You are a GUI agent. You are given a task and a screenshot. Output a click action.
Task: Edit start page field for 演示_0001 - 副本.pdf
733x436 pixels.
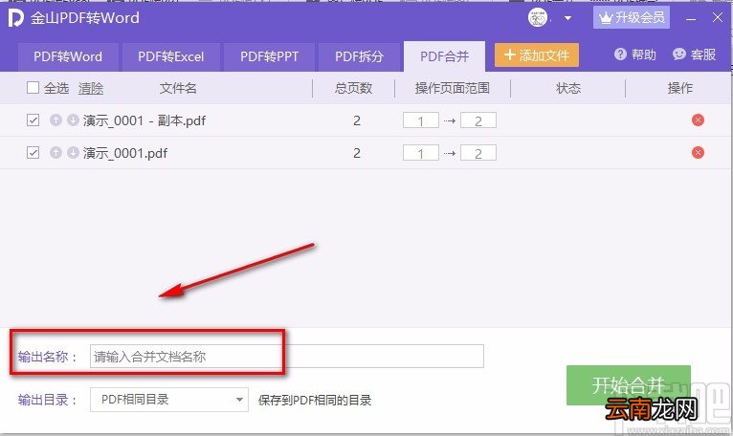click(421, 120)
